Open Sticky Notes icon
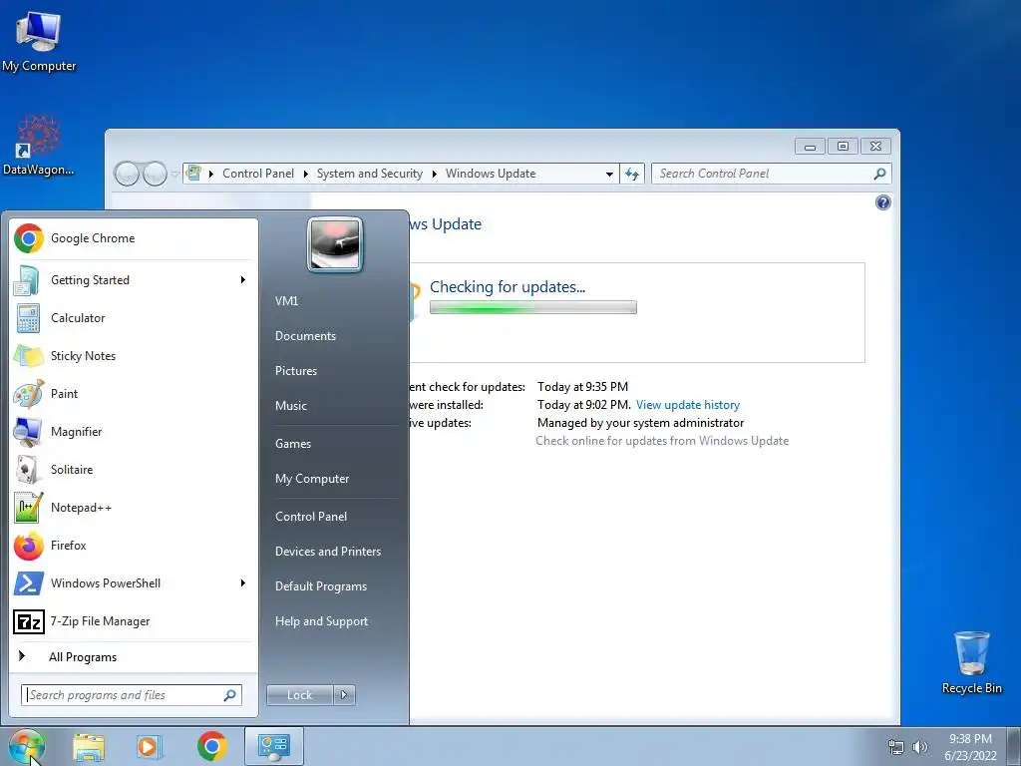The image size is (1021, 766). point(29,356)
